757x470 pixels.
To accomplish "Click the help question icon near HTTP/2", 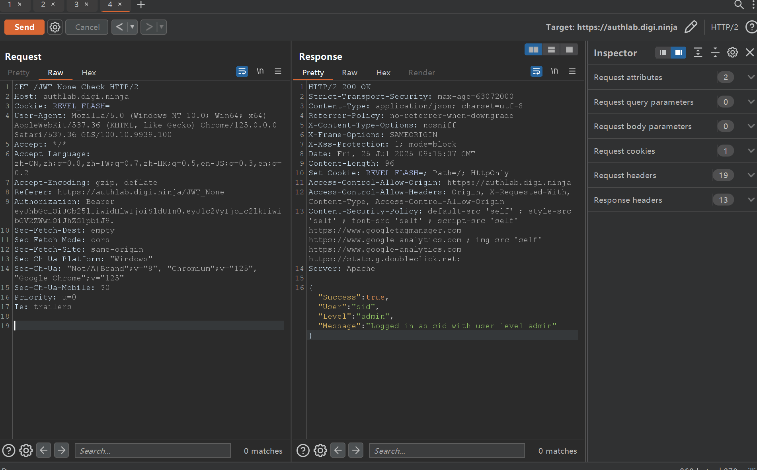I will 751,27.
